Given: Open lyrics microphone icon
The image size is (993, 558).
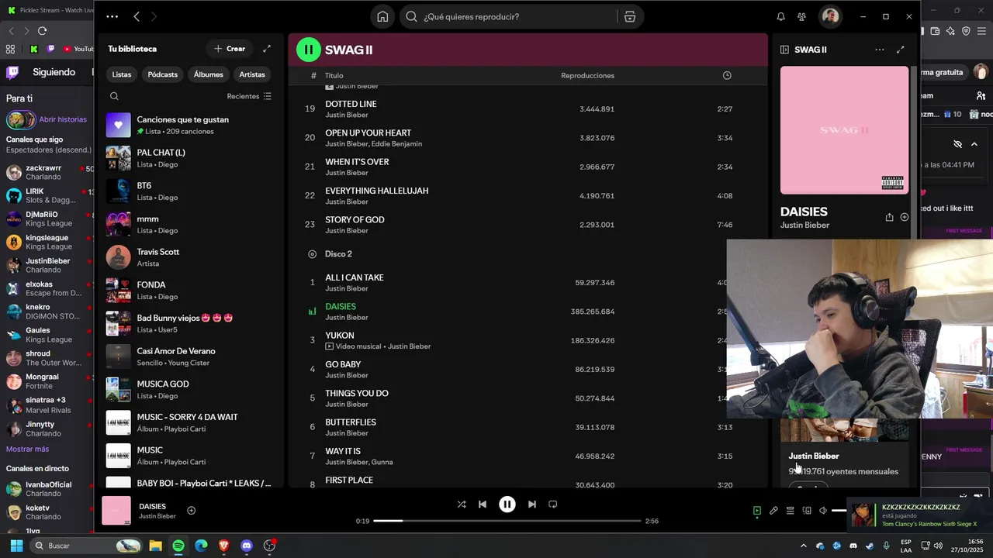Looking at the screenshot, I should (x=773, y=511).
